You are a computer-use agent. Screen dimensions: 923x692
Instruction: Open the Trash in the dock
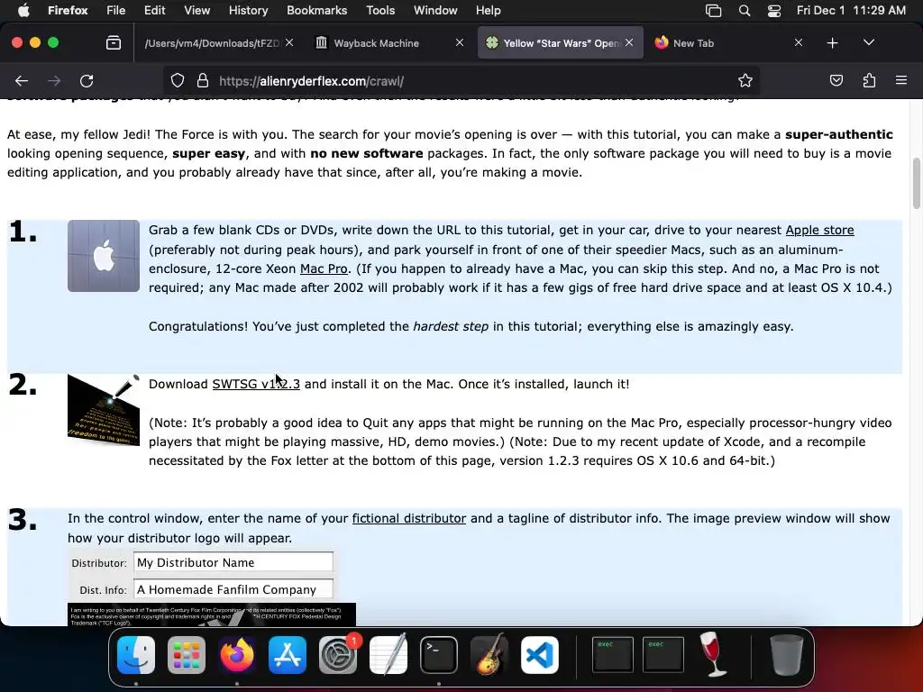click(x=786, y=655)
